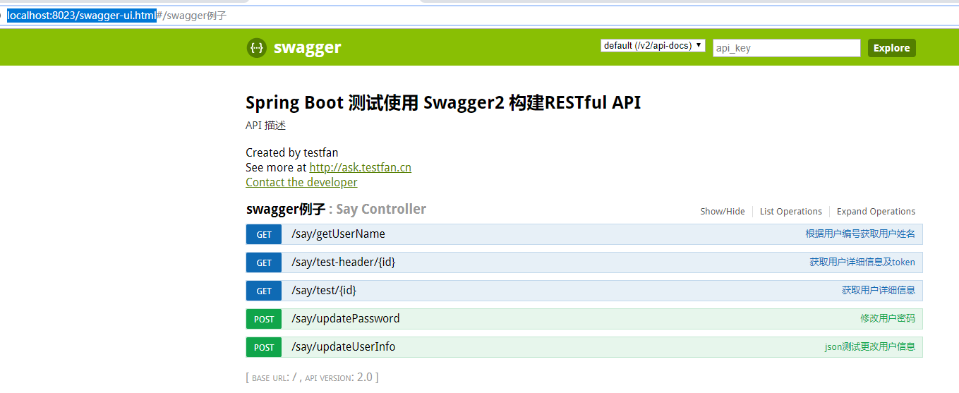Viewport: 959px width, 393px height.
Task: Expand the /say/test-header/{id} endpoint path
Action: point(343,262)
